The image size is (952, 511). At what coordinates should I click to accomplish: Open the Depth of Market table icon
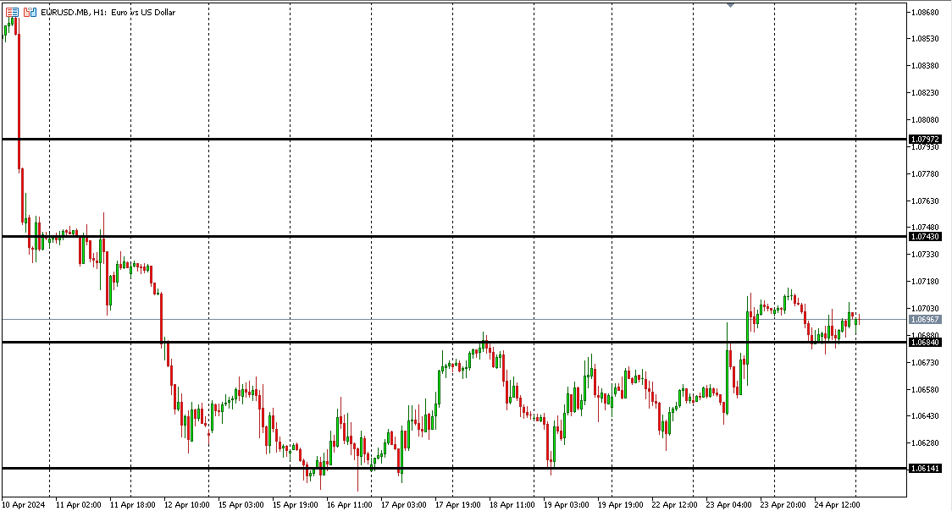point(12,12)
